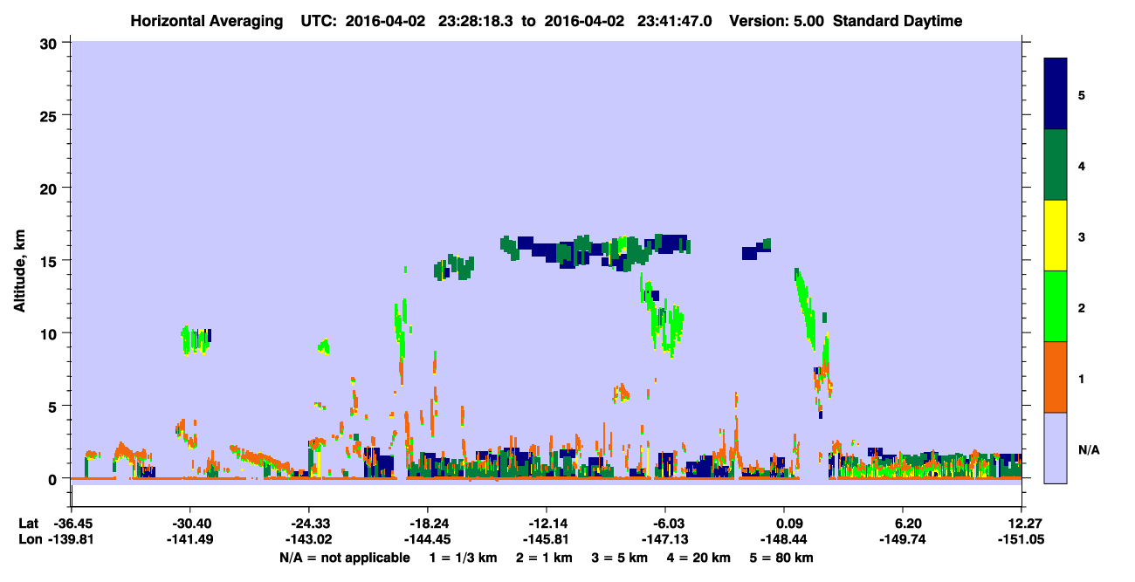Click the y-axis tick label 30

51,43
